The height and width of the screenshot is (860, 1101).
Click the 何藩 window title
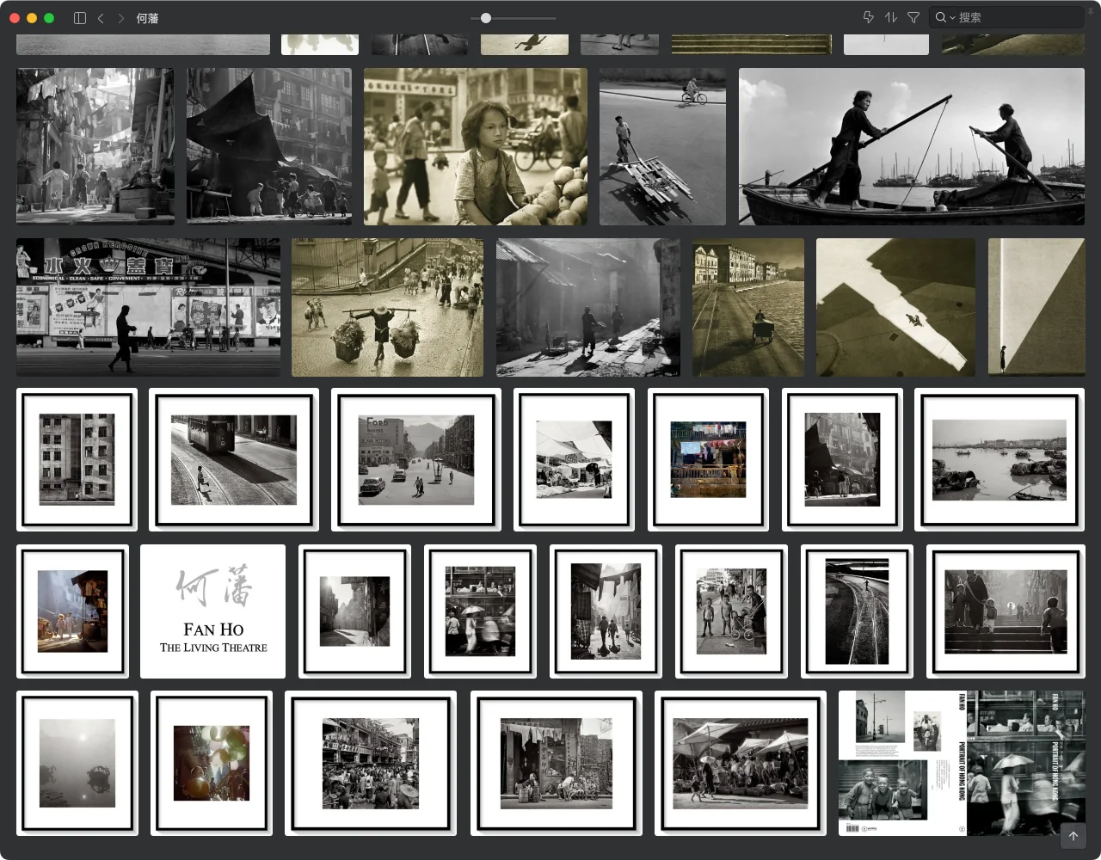[147, 17]
